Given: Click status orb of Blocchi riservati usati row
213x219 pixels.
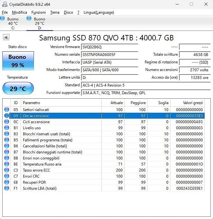Looking at the screenshot, I should 7,134.
